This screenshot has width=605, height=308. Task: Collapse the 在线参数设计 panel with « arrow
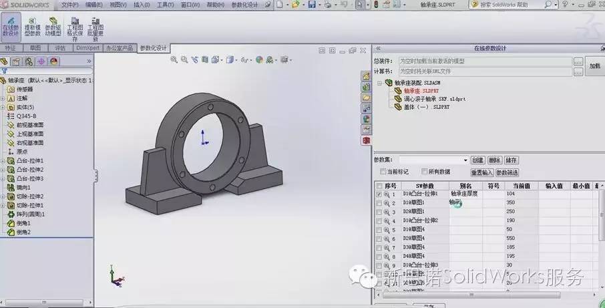378,48
